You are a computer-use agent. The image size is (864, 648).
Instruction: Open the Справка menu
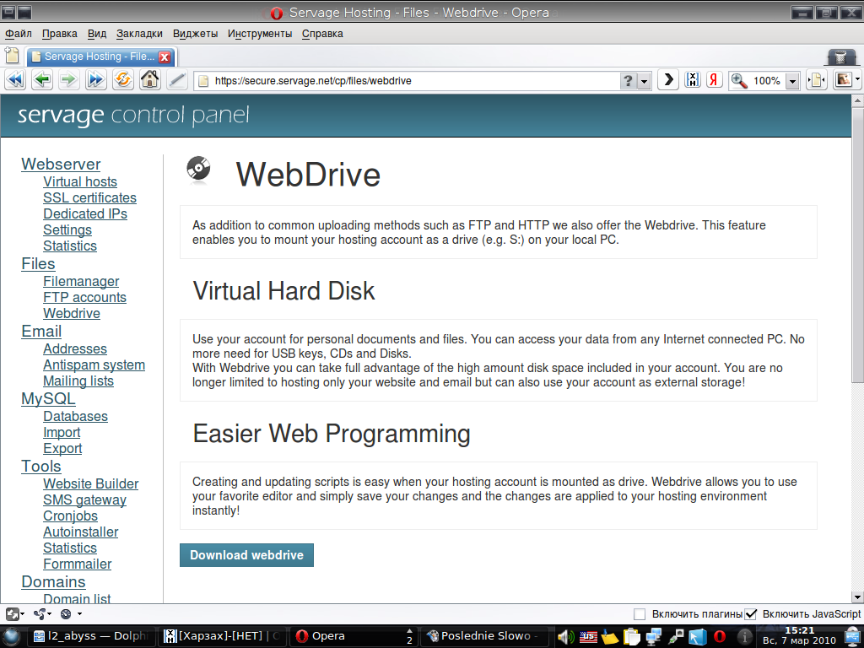pos(322,34)
